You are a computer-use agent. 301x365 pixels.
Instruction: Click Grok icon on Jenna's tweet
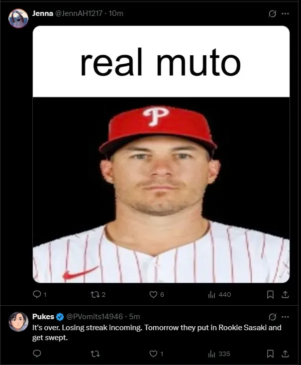coord(272,14)
